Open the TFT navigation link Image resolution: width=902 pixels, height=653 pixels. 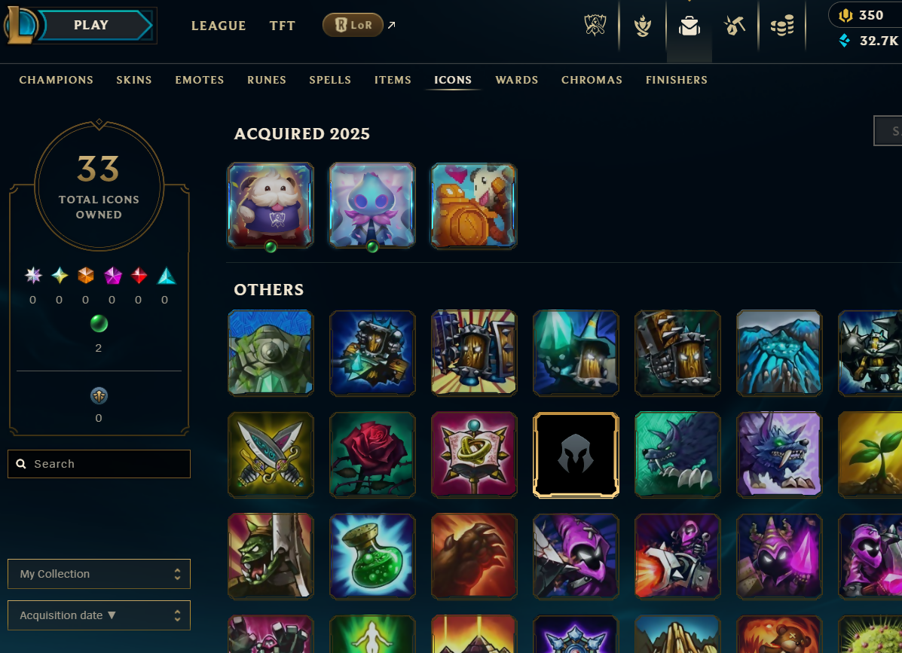coord(282,26)
